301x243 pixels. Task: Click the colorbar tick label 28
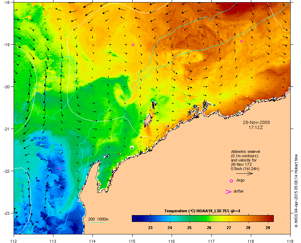pos(248,228)
